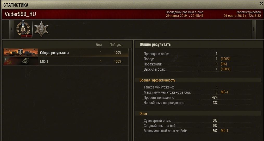The height and width of the screenshot is (141, 264).
Task: Click the Танков уничтожено label
Action: click(x=159, y=87)
